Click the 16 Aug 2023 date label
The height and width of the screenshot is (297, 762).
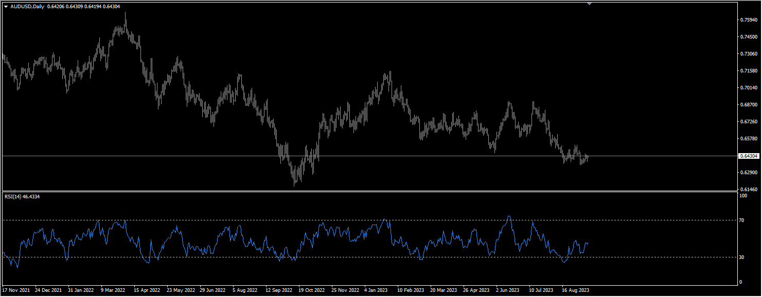click(575, 290)
